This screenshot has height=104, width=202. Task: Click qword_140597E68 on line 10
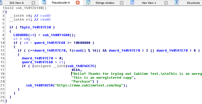pos(50,43)
